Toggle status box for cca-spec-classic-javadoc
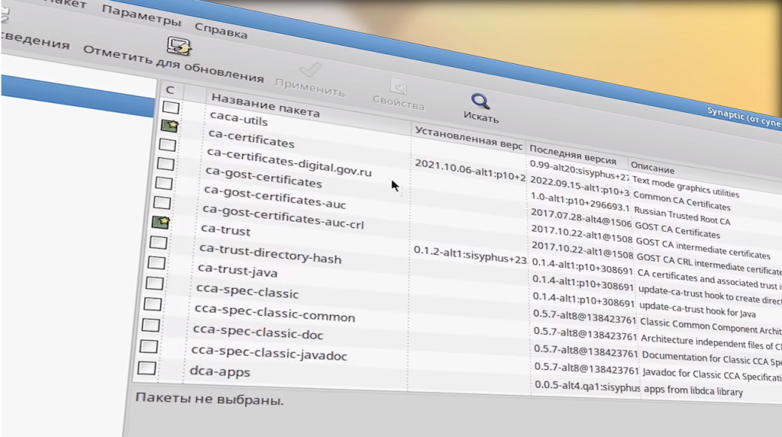Screen dimensions: 782x437 [148, 346]
